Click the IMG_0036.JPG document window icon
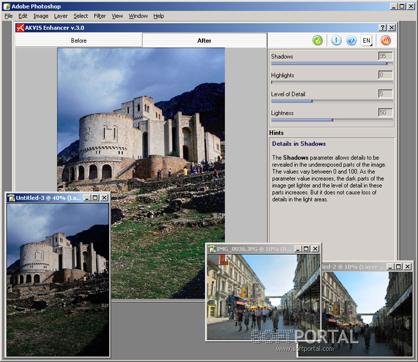 [211, 249]
